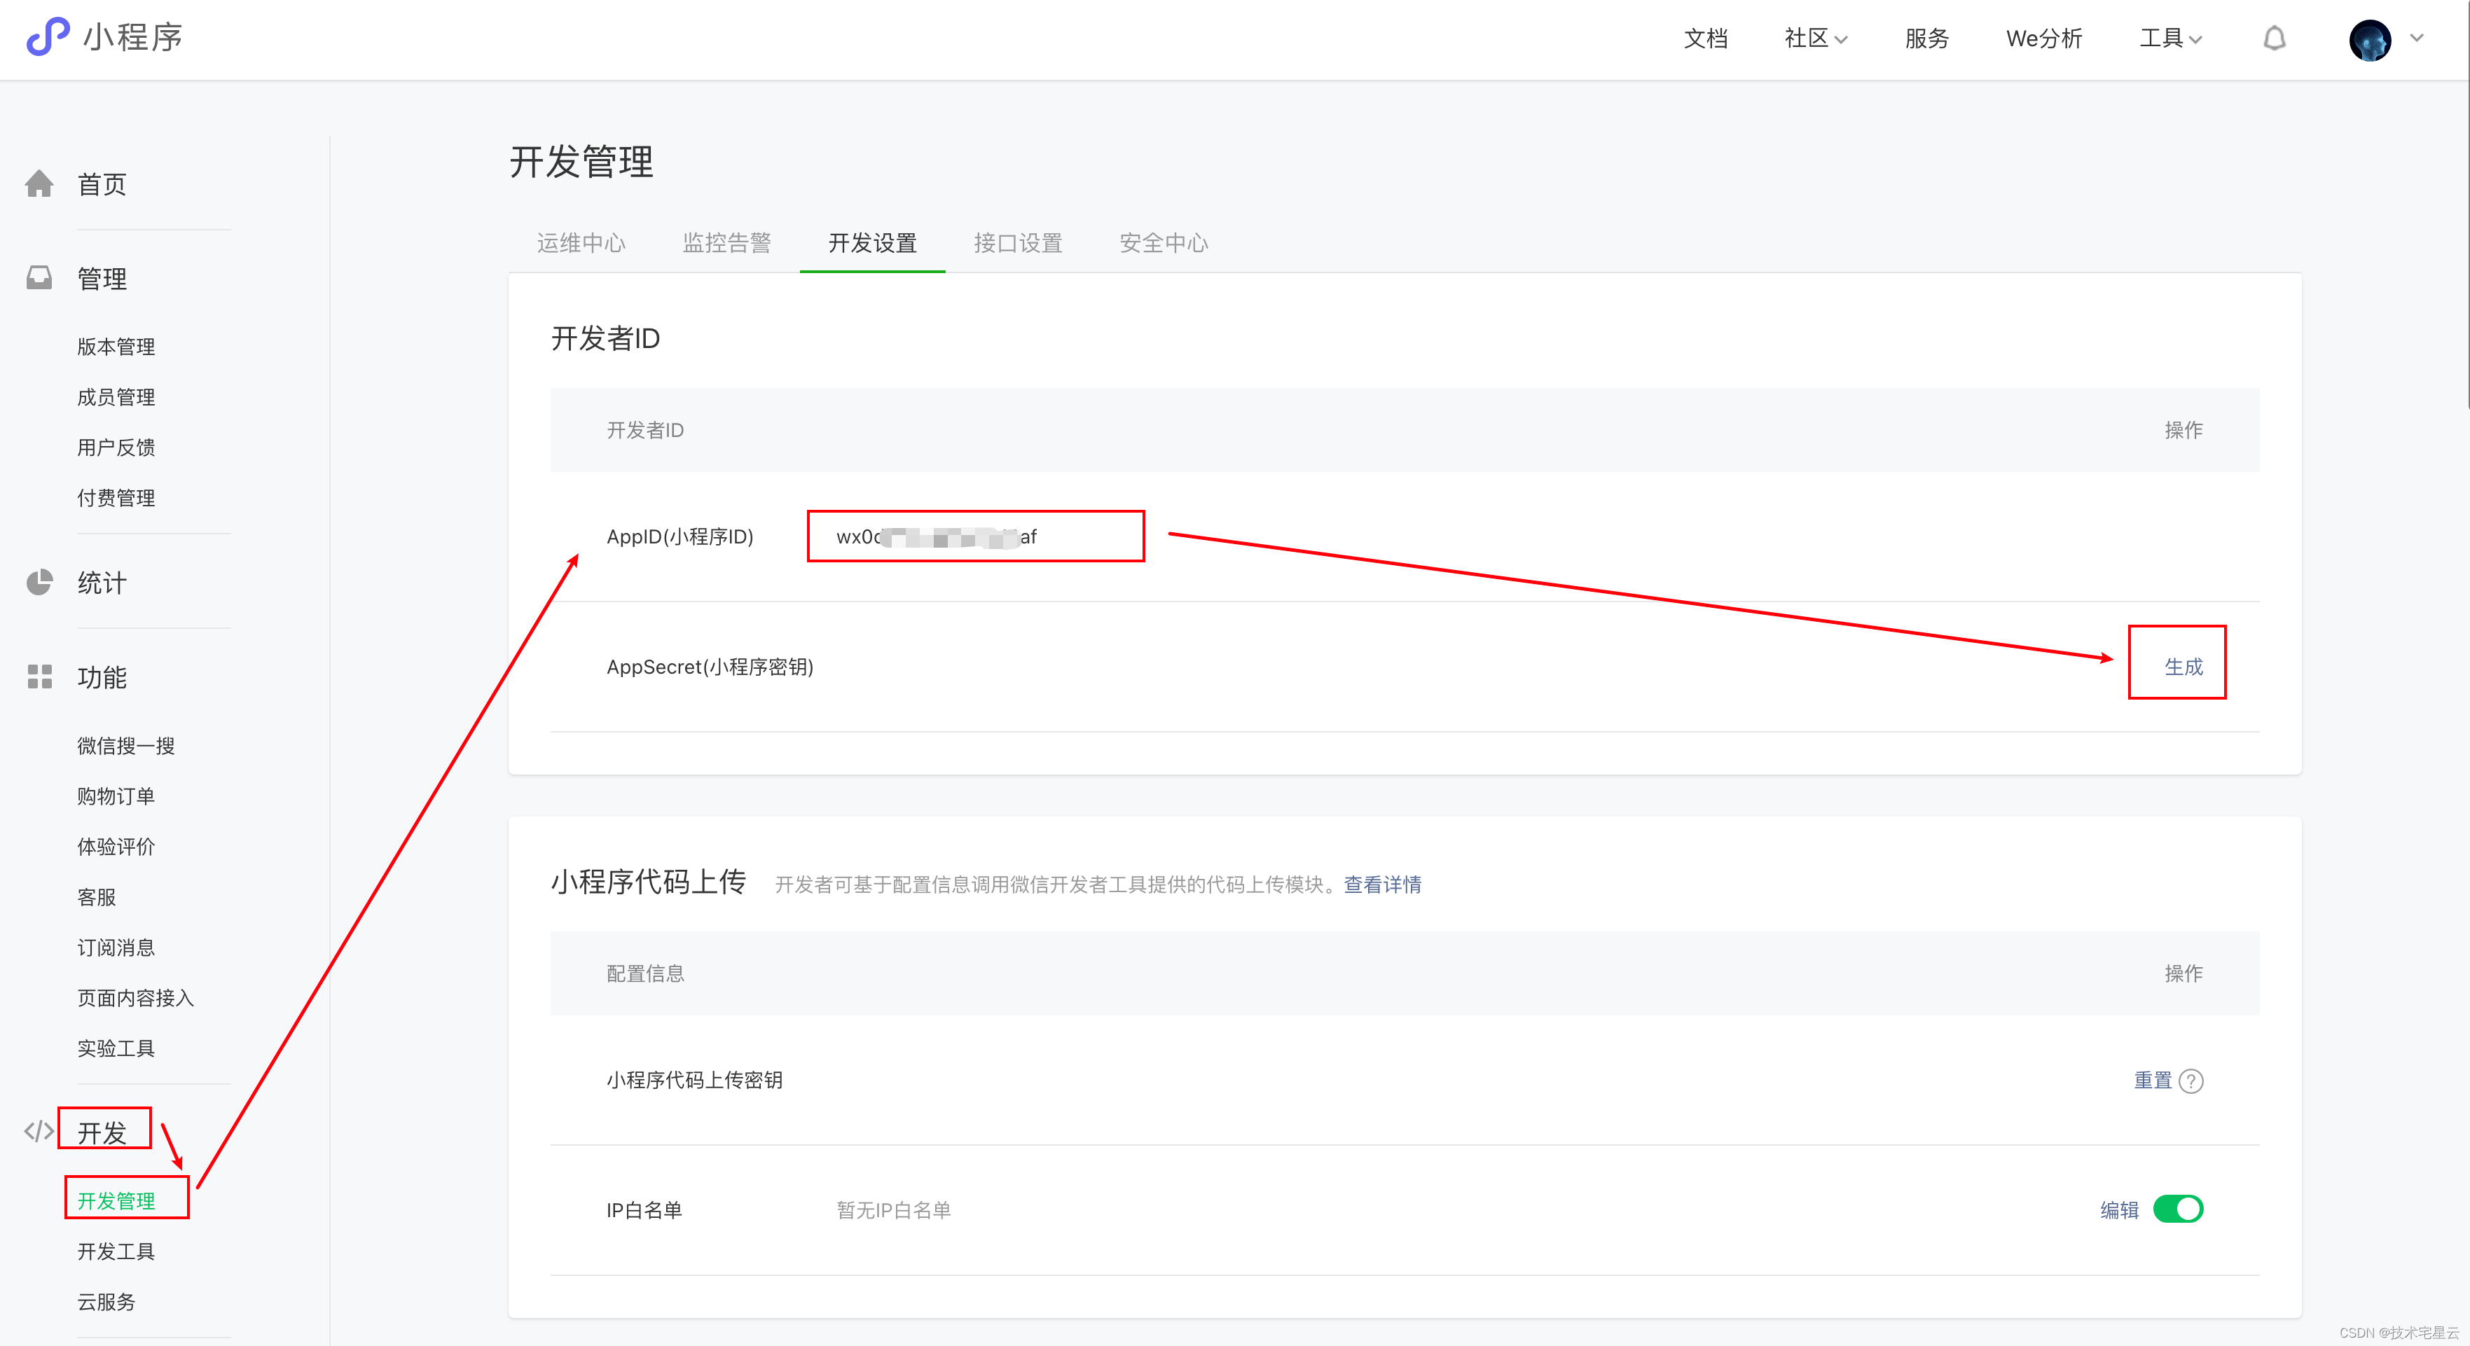Open 查看详情 for code upload details
Image resolution: width=2470 pixels, height=1346 pixels.
pyautogui.click(x=1381, y=885)
